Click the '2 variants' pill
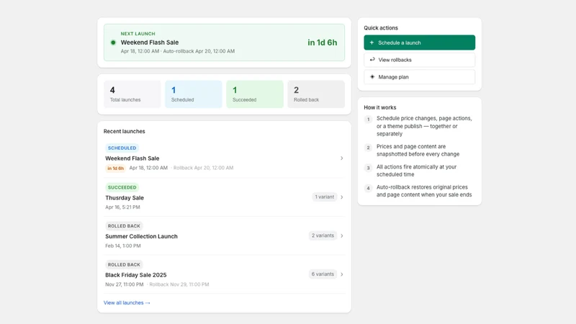 [x=323, y=235]
